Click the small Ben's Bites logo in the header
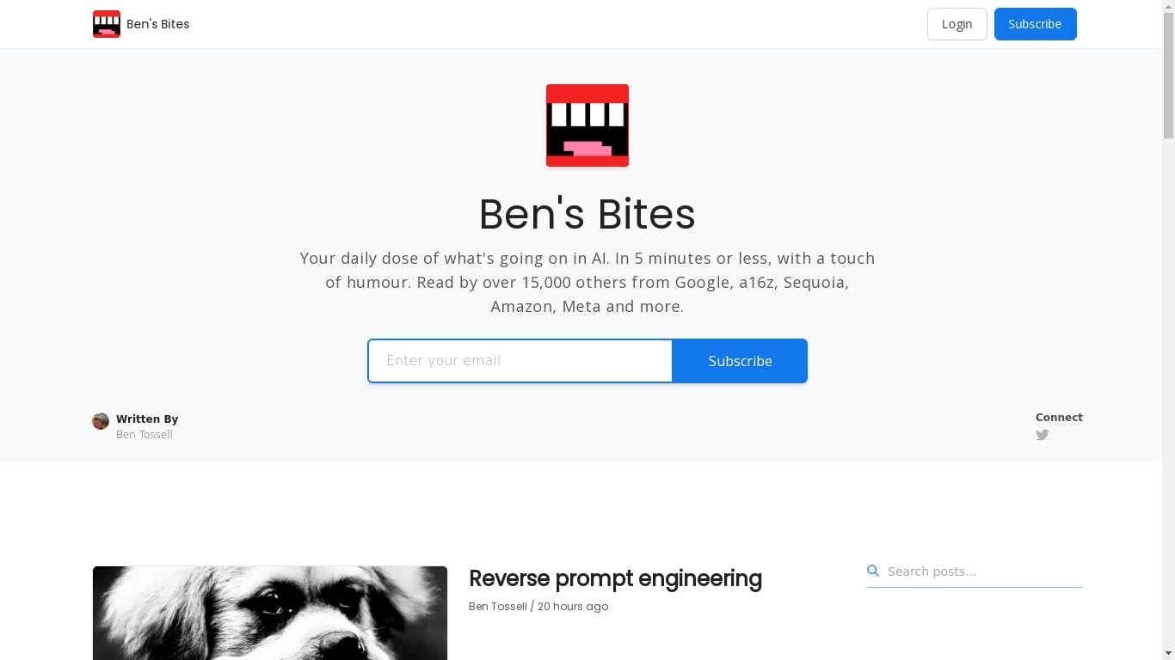The height and width of the screenshot is (660, 1175). (x=107, y=24)
